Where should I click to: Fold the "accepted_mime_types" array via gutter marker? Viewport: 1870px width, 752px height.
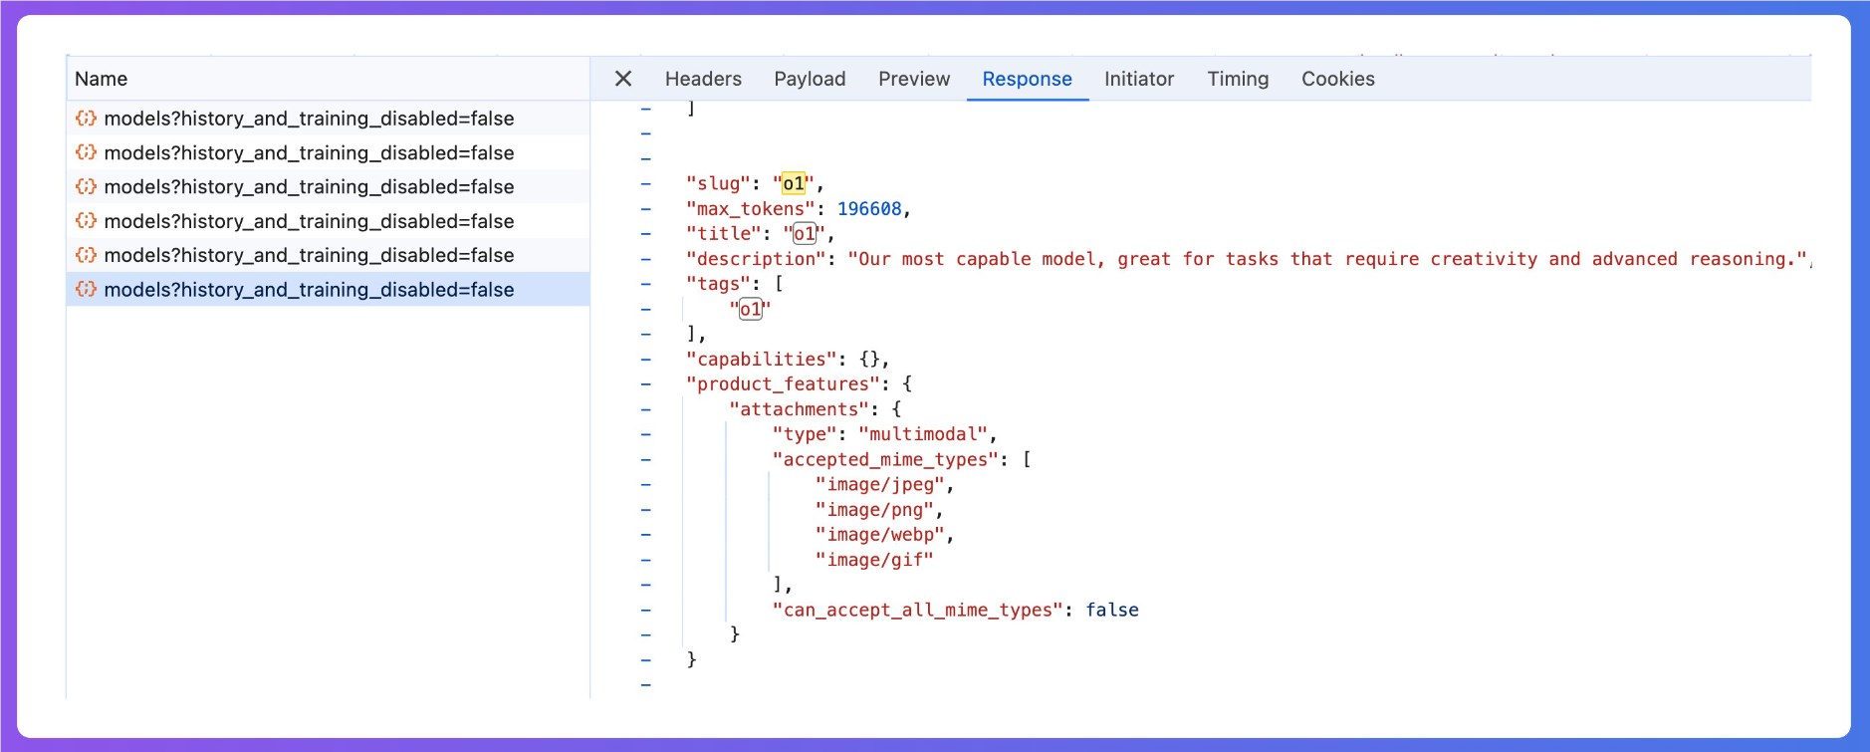pos(646,460)
